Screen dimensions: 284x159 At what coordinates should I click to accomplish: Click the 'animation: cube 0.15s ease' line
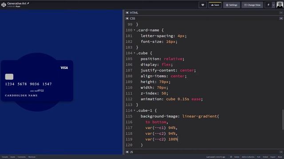[x=172, y=99]
